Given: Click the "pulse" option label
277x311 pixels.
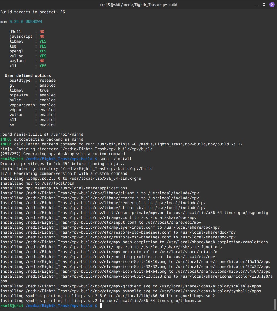Looking at the screenshot, I should coord(15,100).
